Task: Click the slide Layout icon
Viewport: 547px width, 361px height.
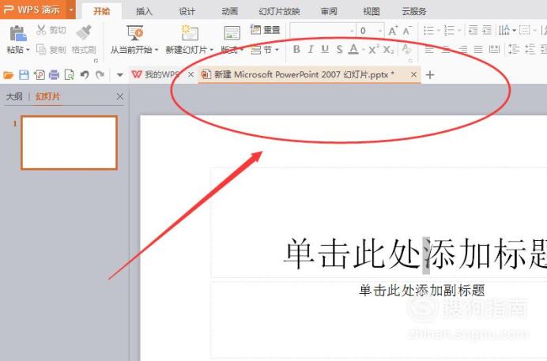Action: coord(232,33)
